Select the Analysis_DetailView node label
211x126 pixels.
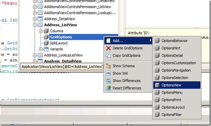[63, 61]
